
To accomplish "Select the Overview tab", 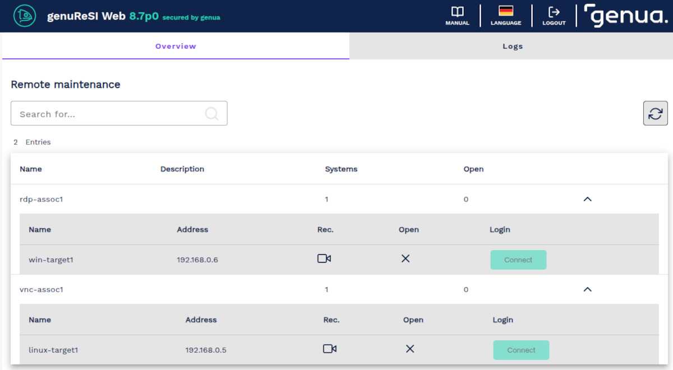I will 176,46.
